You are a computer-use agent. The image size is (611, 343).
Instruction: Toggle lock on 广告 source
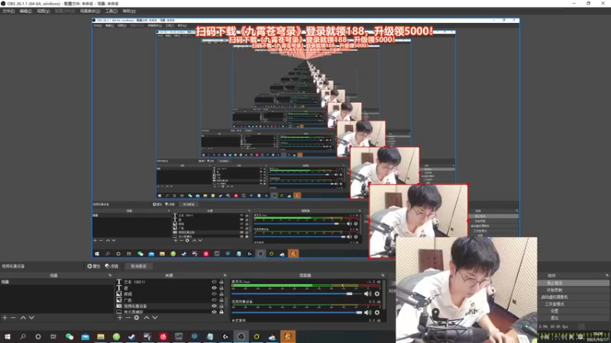point(221,300)
